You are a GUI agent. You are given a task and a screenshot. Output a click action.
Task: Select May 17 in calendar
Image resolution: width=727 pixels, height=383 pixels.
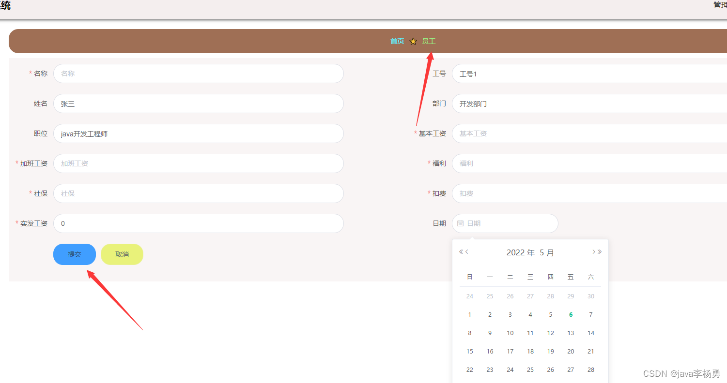(x=510, y=352)
